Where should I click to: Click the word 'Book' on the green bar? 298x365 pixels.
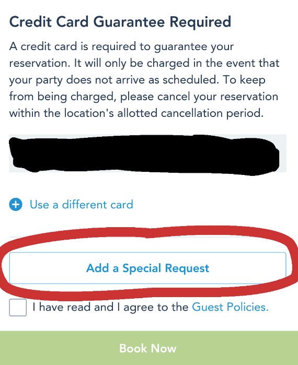click(133, 348)
